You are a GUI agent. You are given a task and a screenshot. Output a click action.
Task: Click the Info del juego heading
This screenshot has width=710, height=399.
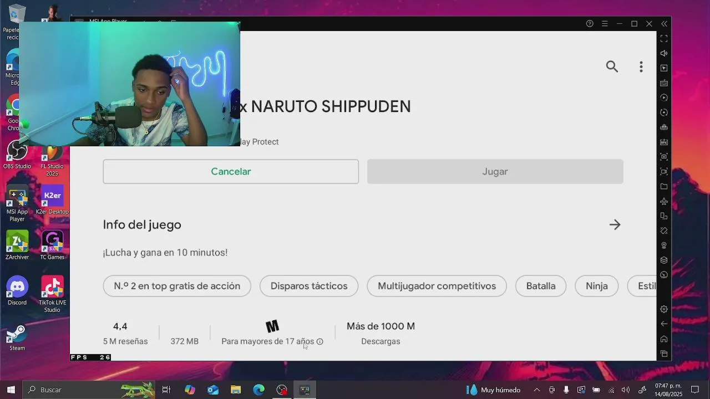click(x=142, y=225)
